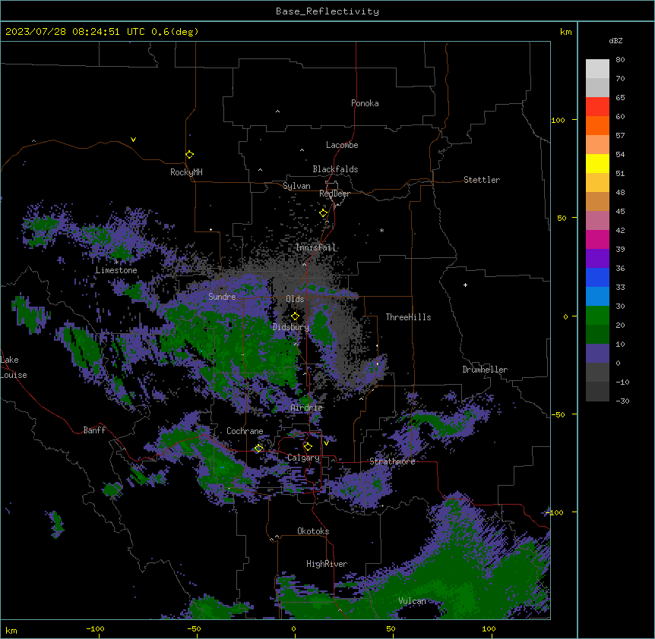The image size is (655, 639).
Task: Click the km unit label at top right
Action: [x=565, y=32]
